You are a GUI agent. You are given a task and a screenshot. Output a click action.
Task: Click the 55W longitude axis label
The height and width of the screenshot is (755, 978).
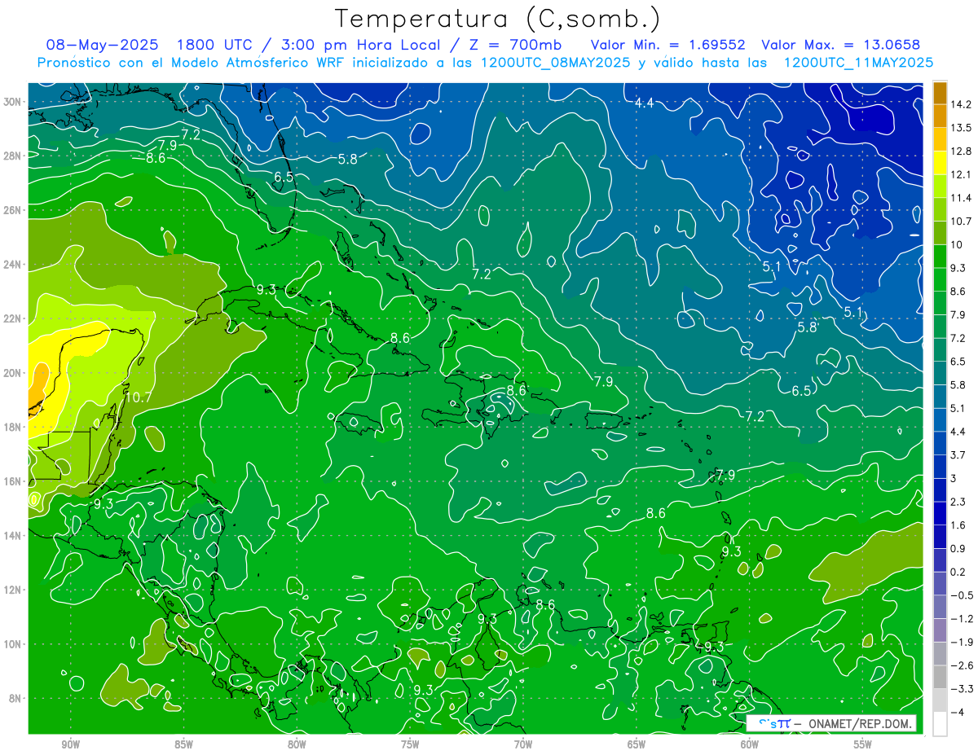pos(863,744)
